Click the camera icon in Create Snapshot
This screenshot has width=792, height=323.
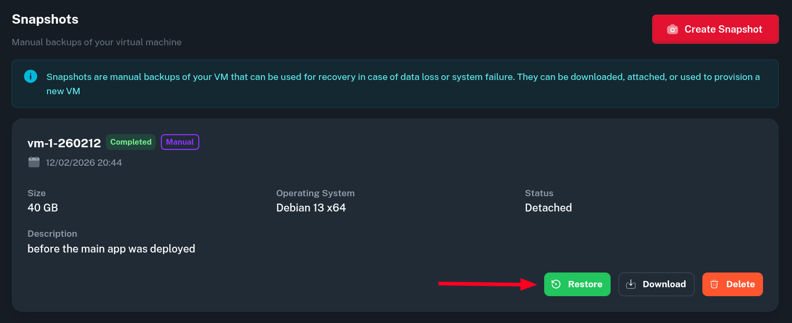(672, 29)
